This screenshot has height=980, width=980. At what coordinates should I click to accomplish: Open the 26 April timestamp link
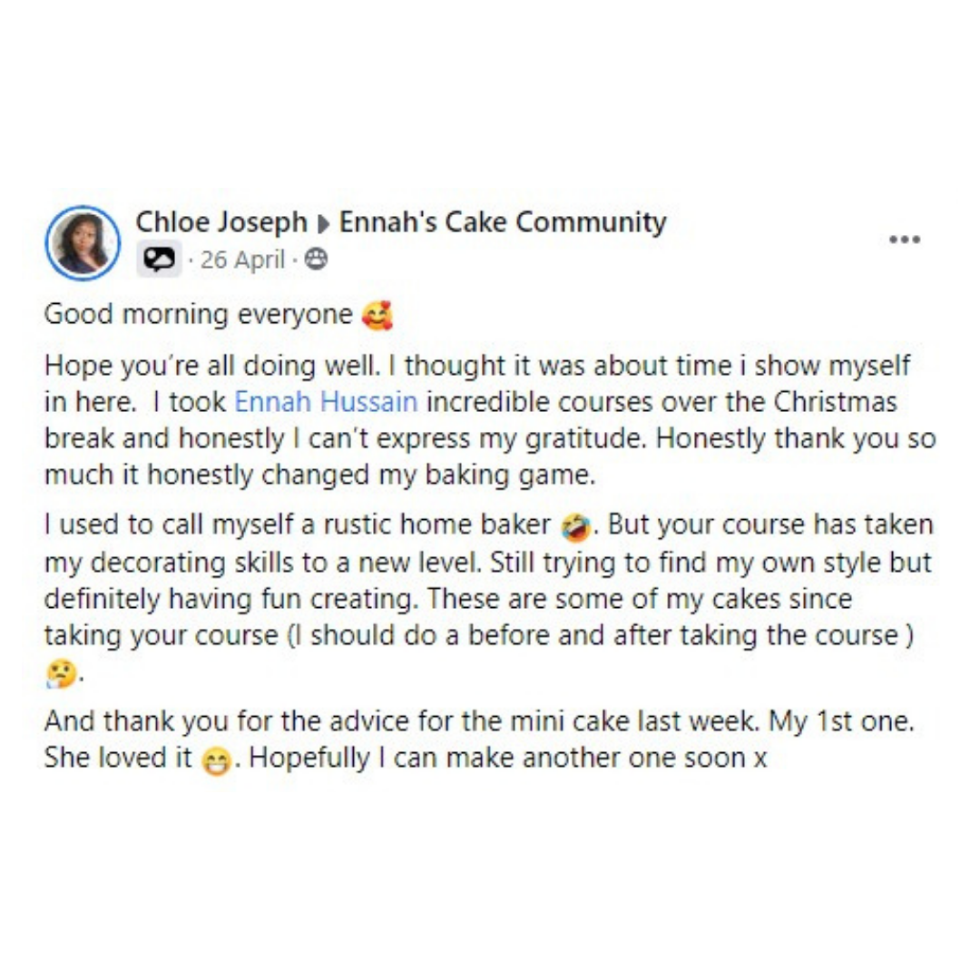click(242, 260)
